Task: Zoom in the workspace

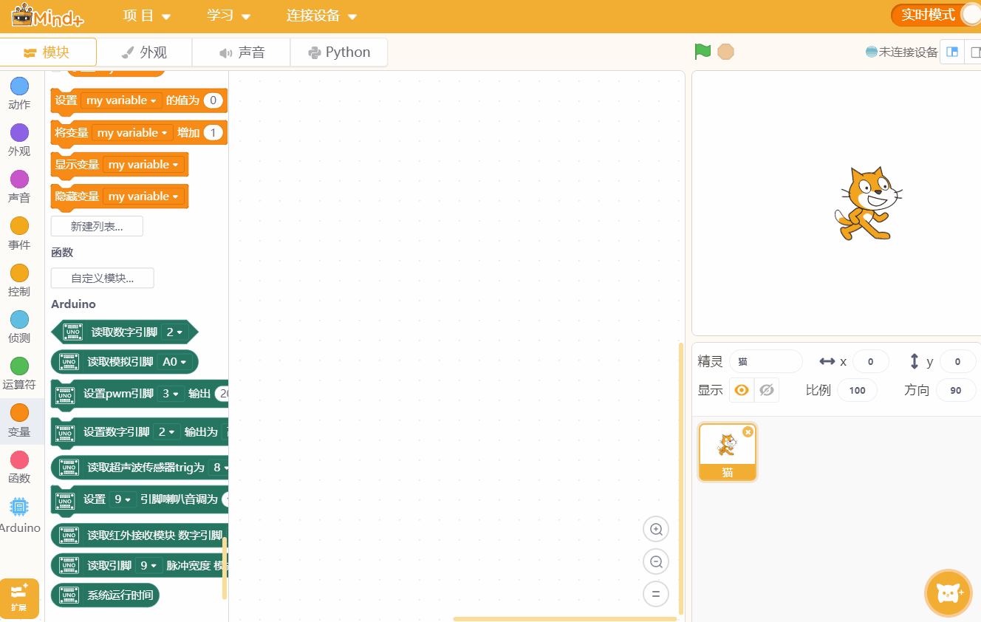Action: (x=655, y=529)
